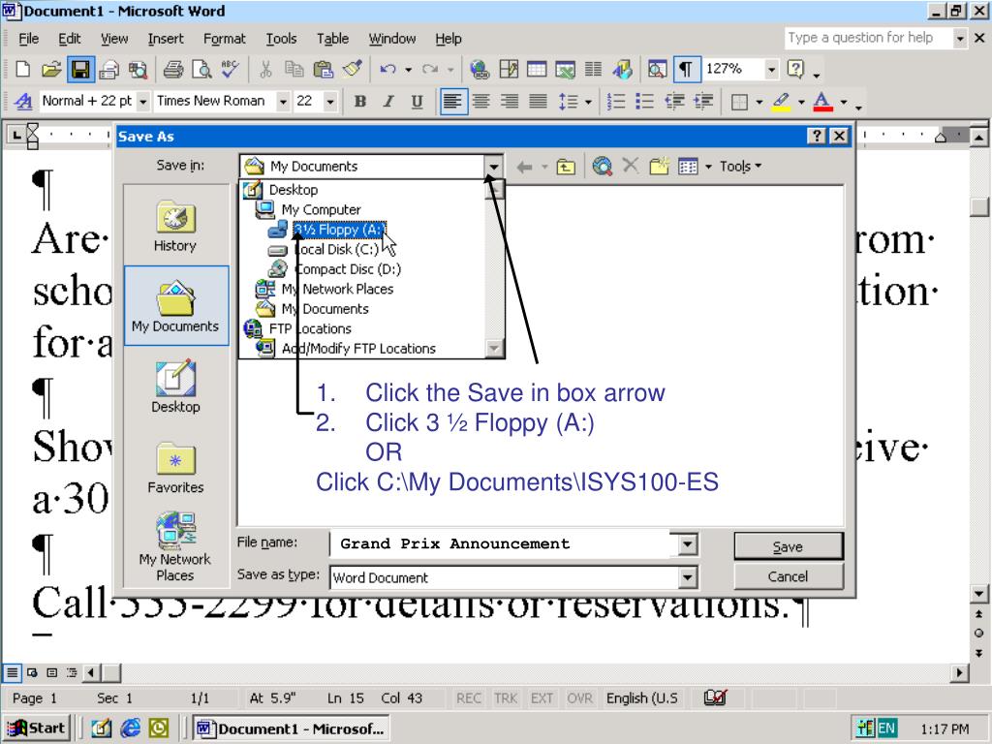Click the Save button in dialog

[x=789, y=546]
